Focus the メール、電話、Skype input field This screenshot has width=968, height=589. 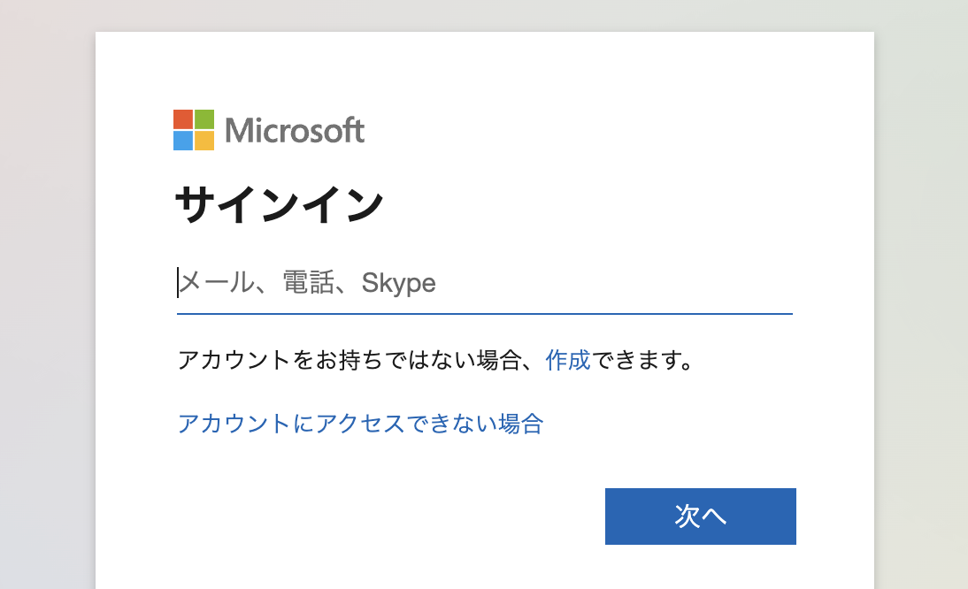(x=484, y=283)
